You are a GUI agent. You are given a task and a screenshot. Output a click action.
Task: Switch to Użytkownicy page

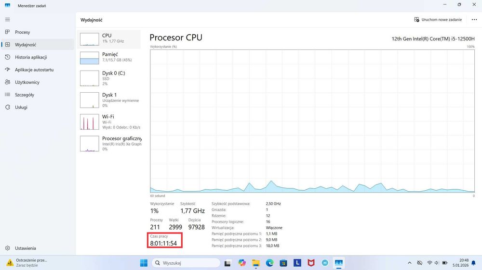click(38, 83)
